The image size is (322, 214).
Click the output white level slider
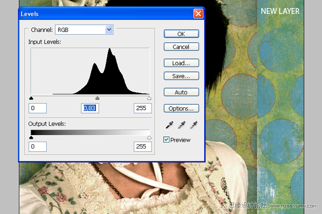149,137
